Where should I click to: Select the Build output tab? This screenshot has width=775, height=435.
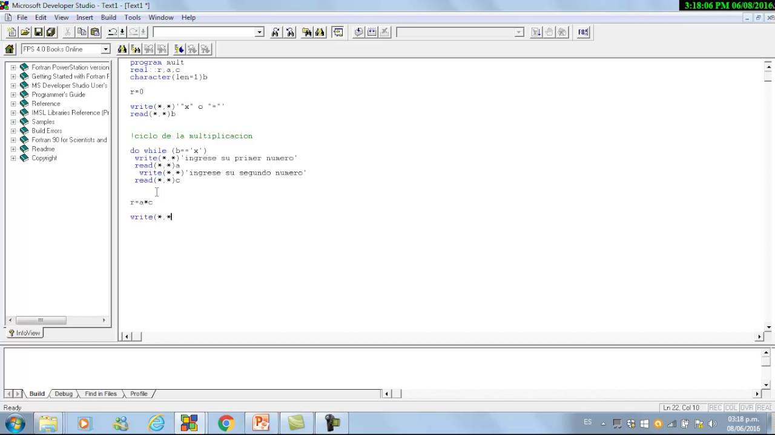(37, 394)
